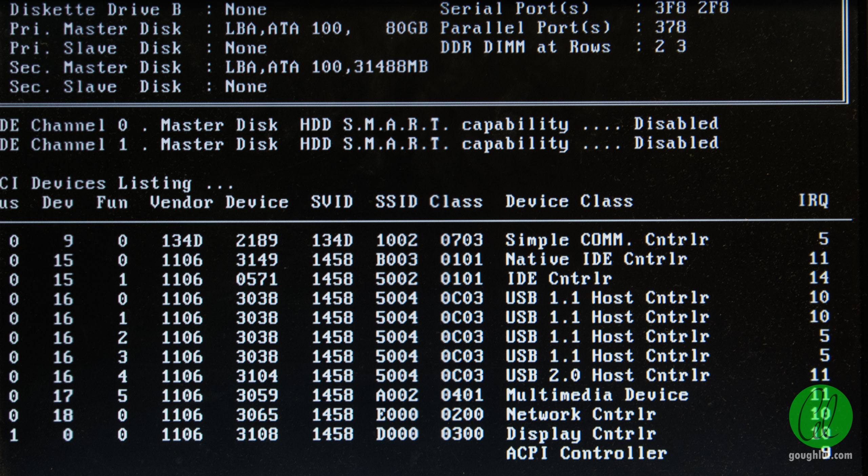This screenshot has width=868, height=476.
Task: Click the "Sec. Slave Disk" label
Action: click(96, 87)
